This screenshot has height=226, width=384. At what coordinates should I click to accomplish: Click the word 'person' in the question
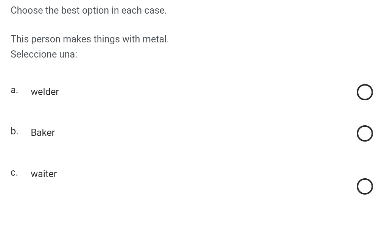[46, 39]
